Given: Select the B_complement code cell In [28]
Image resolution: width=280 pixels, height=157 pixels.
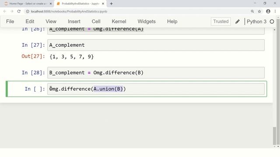Looking at the screenshot, I should [156, 73].
